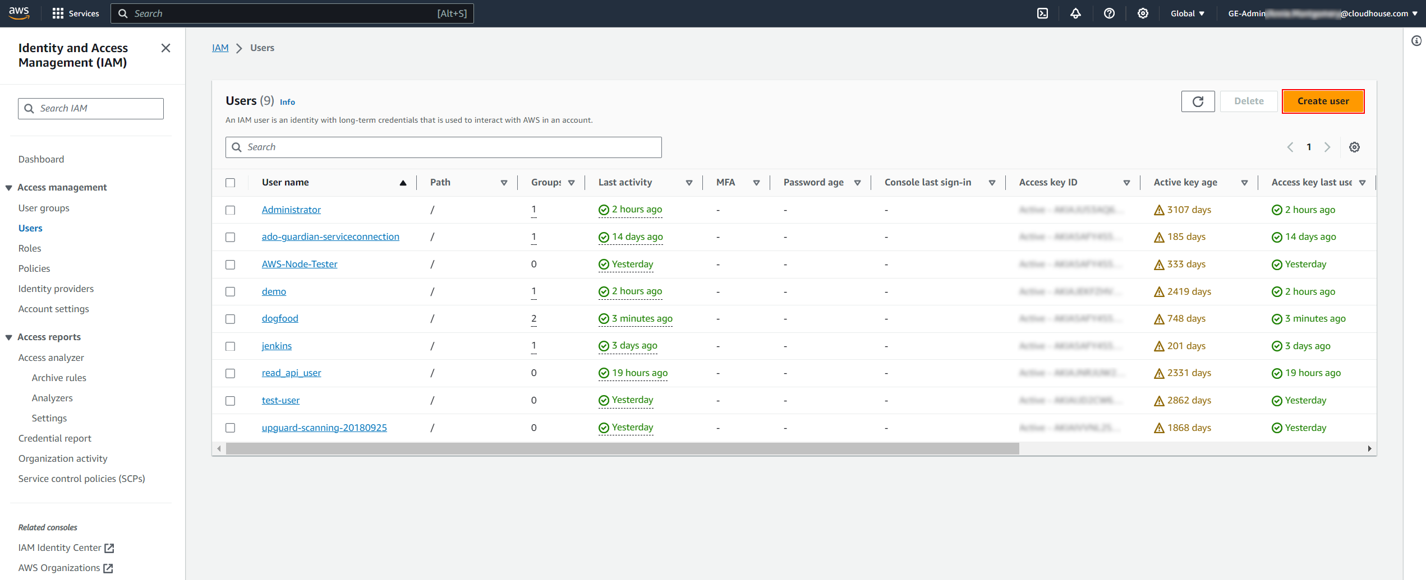Click the scrollbar left arrow
Viewport: 1426px width, 580px height.
point(219,448)
